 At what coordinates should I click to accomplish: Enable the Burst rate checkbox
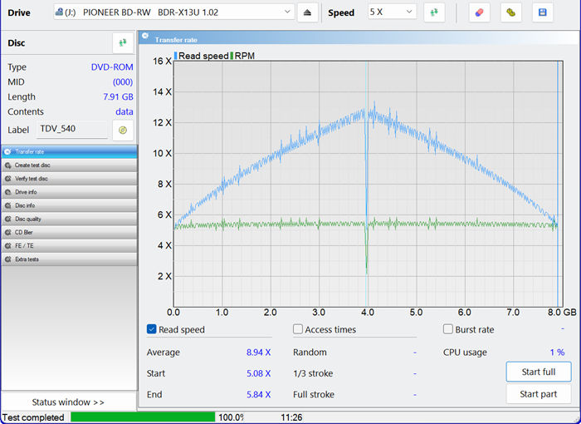448,330
